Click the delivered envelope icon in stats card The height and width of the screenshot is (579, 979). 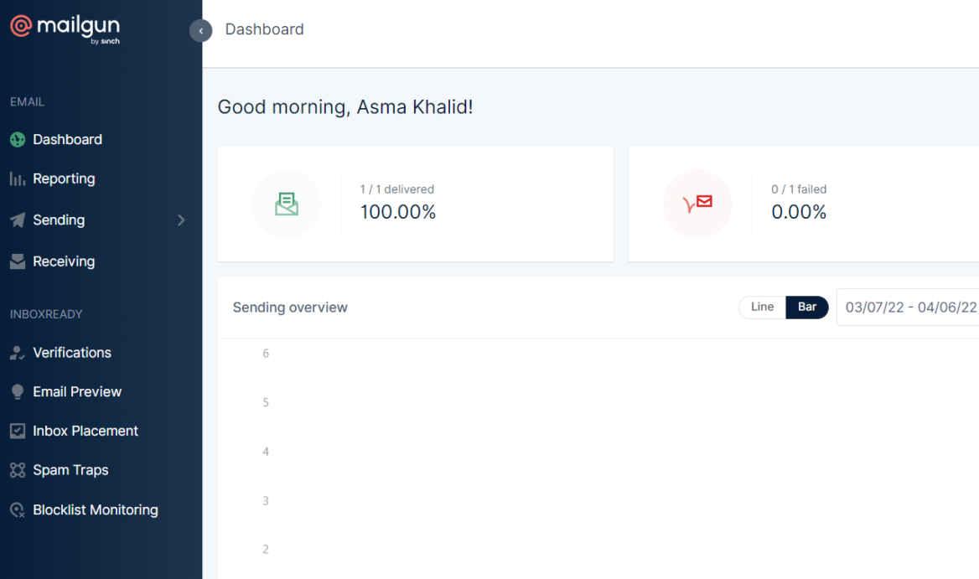[287, 204]
